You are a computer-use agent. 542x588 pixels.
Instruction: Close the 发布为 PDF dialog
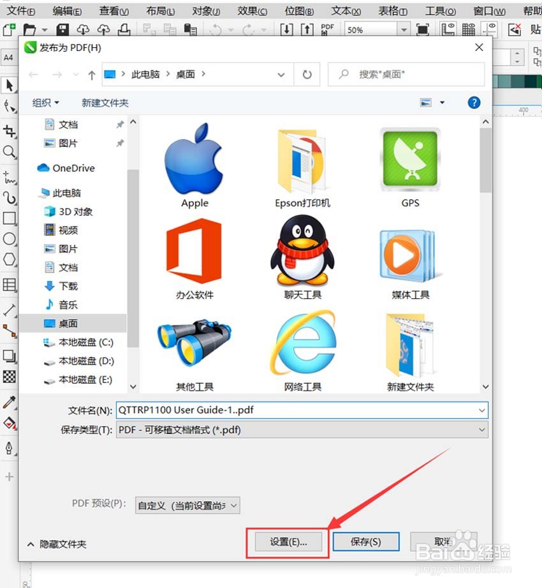point(479,47)
